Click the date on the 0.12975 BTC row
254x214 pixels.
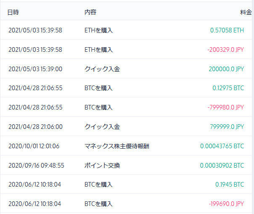pyautogui.click(x=35, y=88)
